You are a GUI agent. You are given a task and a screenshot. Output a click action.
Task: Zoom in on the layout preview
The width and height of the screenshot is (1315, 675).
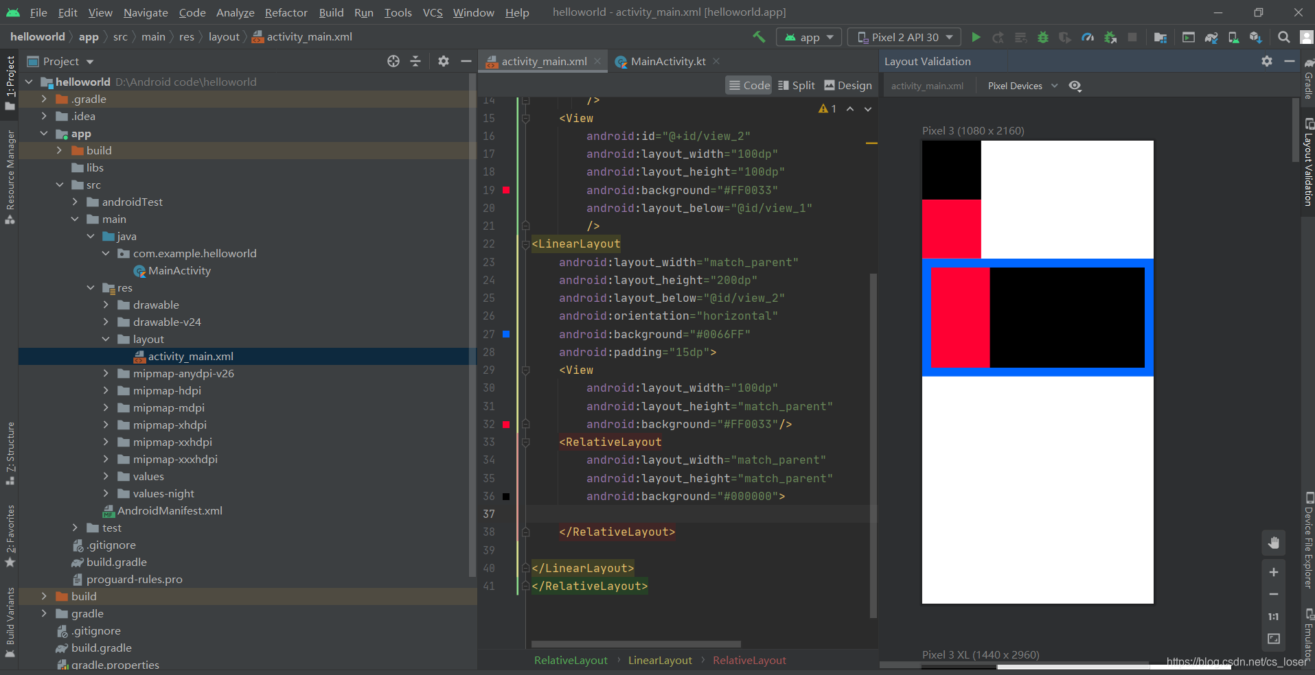point(1274,572)
